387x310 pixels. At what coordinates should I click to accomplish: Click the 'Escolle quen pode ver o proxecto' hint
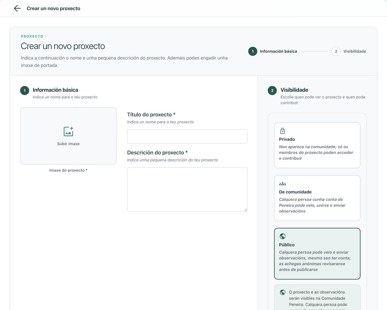[x=323, y=100]
